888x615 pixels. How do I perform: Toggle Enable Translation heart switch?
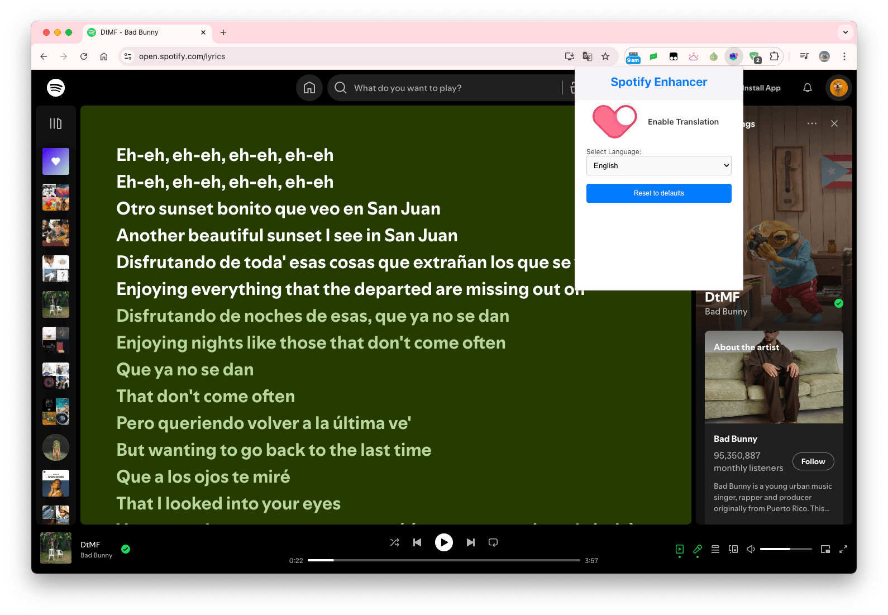pos(615,121)
